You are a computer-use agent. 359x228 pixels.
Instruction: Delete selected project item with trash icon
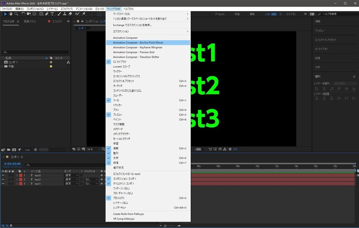36,149
